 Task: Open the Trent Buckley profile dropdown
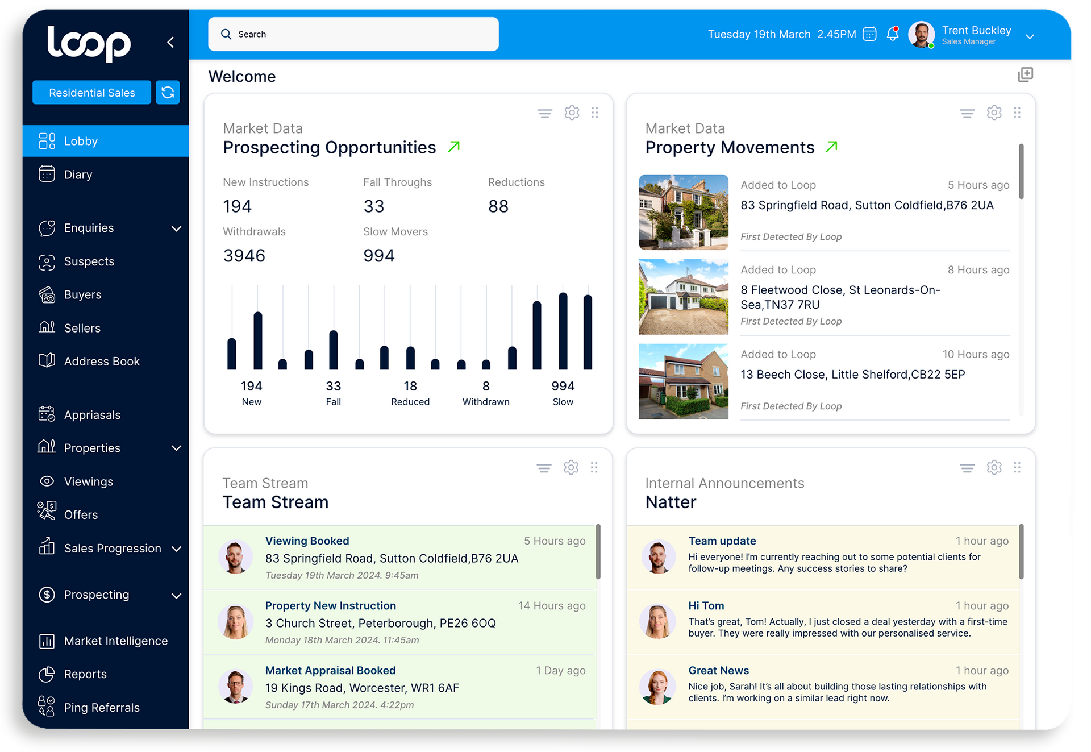1030,36
